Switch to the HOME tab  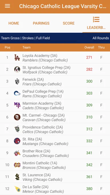click(14, 23)
